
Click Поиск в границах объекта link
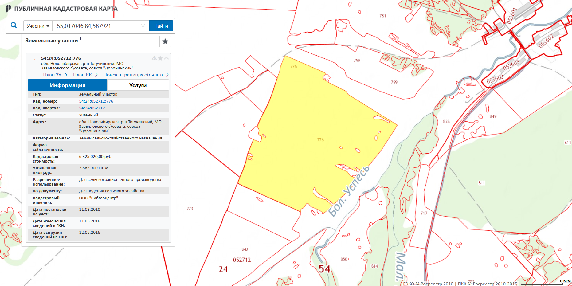coord(136,75)
